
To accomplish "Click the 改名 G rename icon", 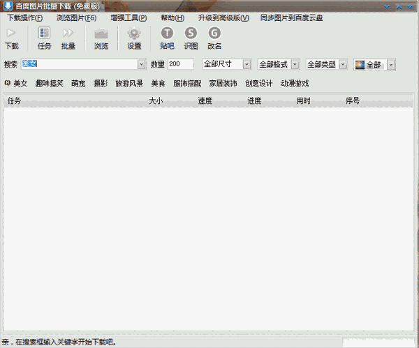I will tap(214, 33).
